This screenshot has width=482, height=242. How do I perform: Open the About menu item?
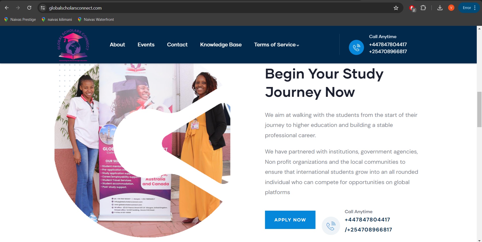pyautogui.click(x=117, y=45)
